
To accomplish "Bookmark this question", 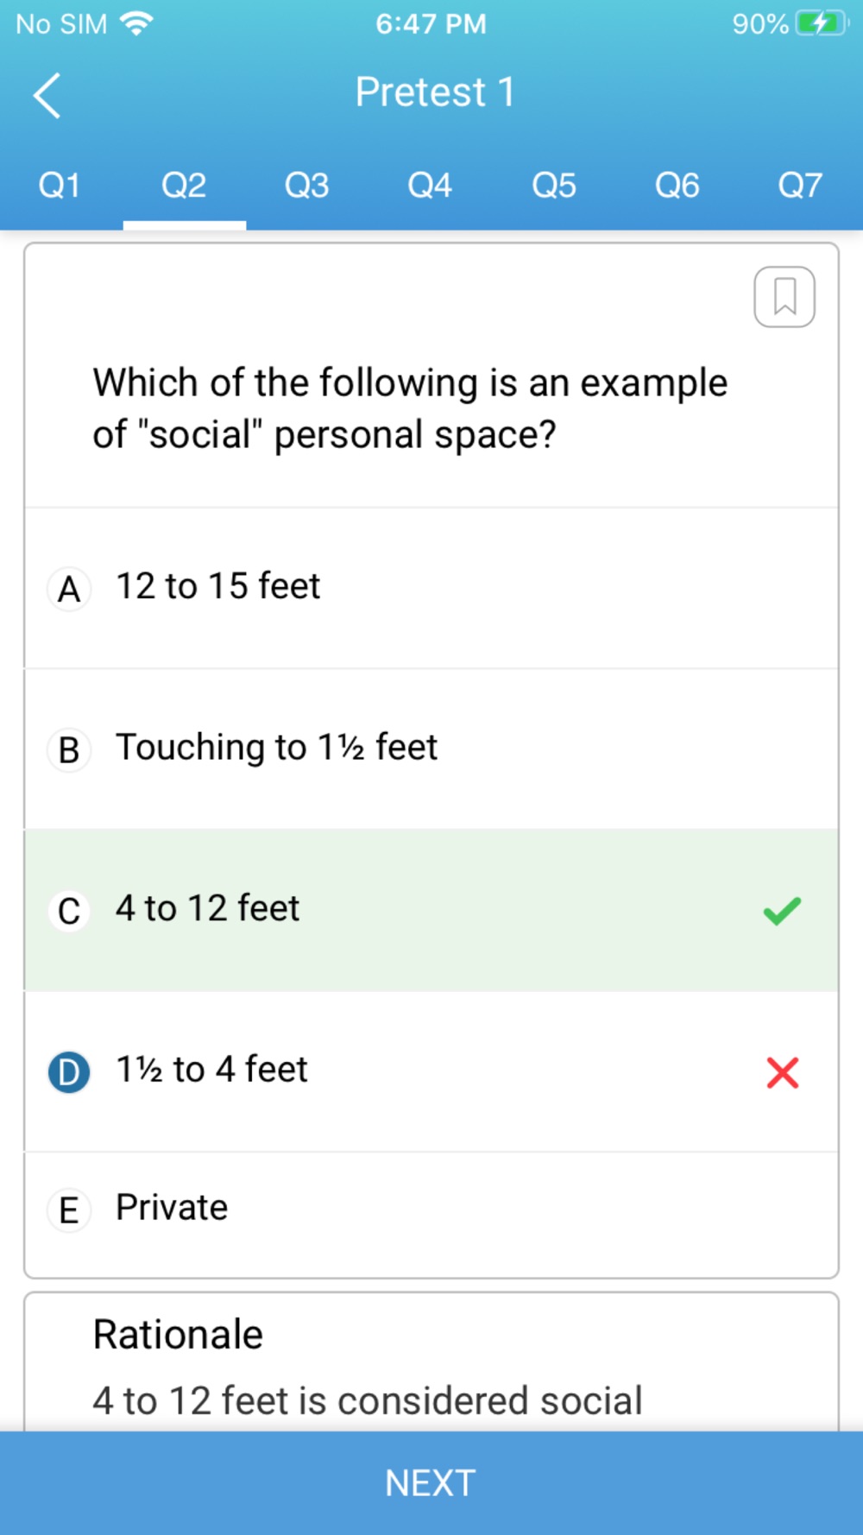I will click(x=784, y=297).
